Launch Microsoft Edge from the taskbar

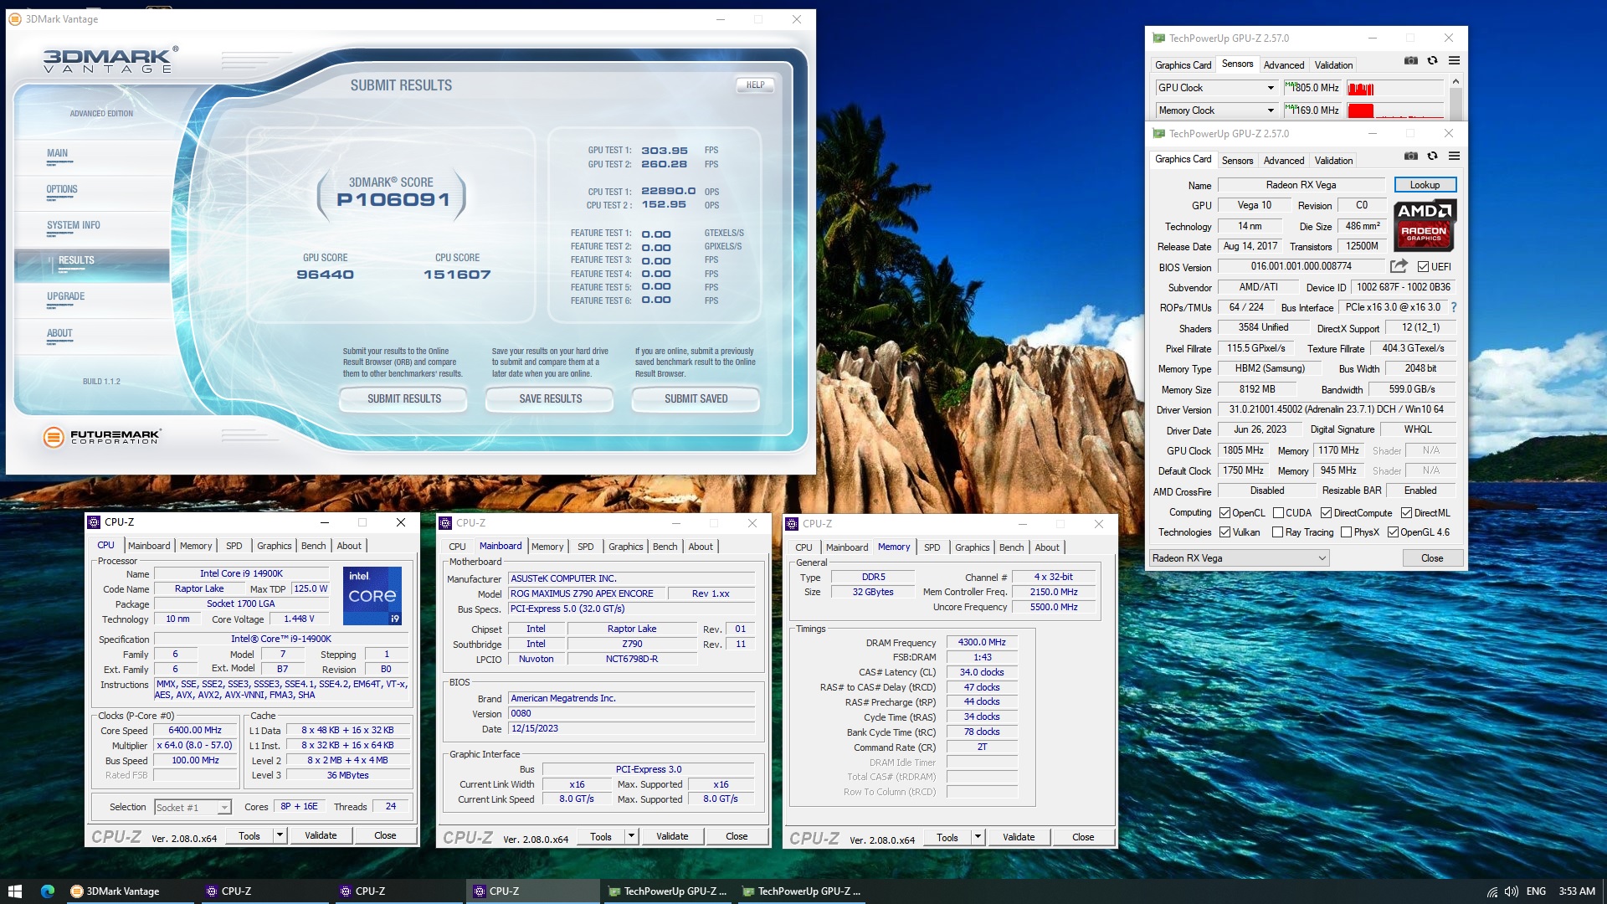tap(47, 891)
